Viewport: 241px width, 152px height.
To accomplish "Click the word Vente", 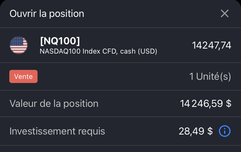I will pyautogui.click(x=23, y=77).
